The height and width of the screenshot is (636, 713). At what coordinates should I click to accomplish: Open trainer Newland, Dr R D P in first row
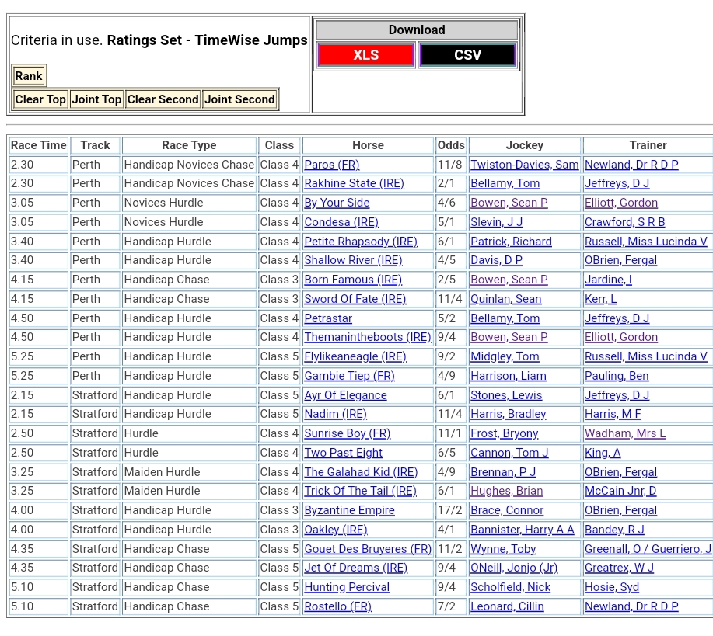tap(631, 165)
